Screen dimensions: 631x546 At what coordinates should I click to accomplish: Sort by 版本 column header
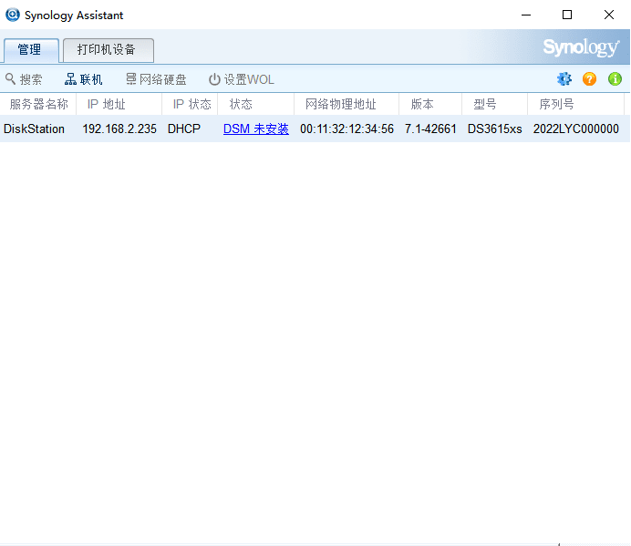pyautogui.click(x=430, y=104)
